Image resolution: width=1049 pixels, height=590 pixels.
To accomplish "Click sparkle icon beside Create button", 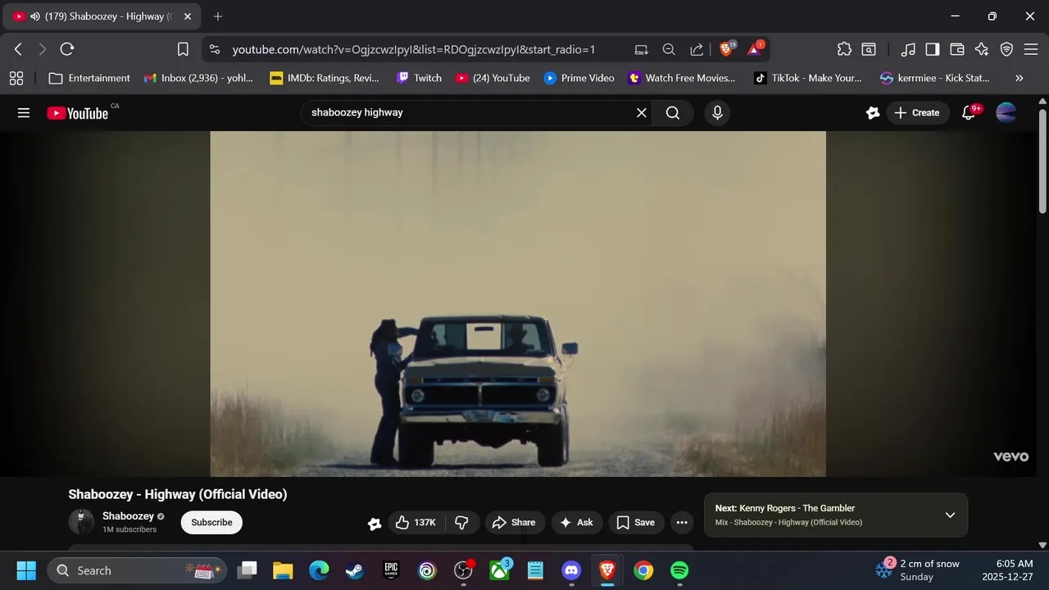I will click(873, 113).
